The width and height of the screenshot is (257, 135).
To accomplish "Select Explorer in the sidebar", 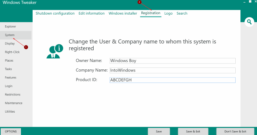I will pos(16,26).
